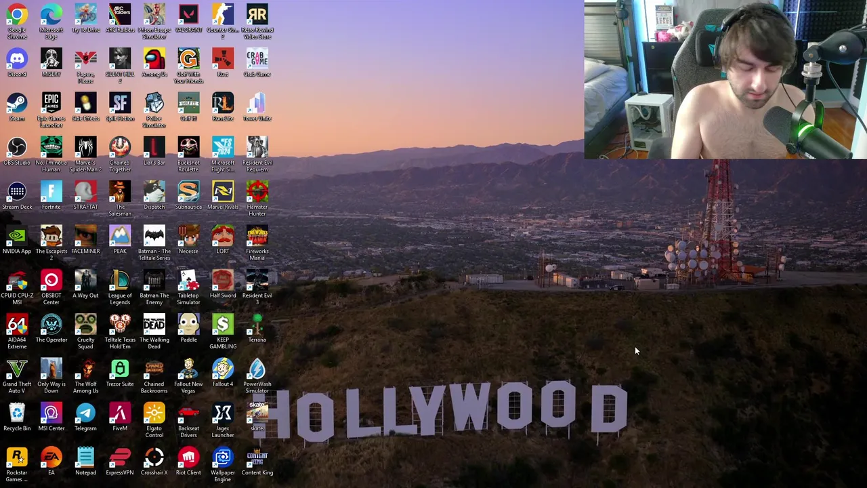
Task: Select the STRAFTAT icon
Action: [x=85, y=191]
